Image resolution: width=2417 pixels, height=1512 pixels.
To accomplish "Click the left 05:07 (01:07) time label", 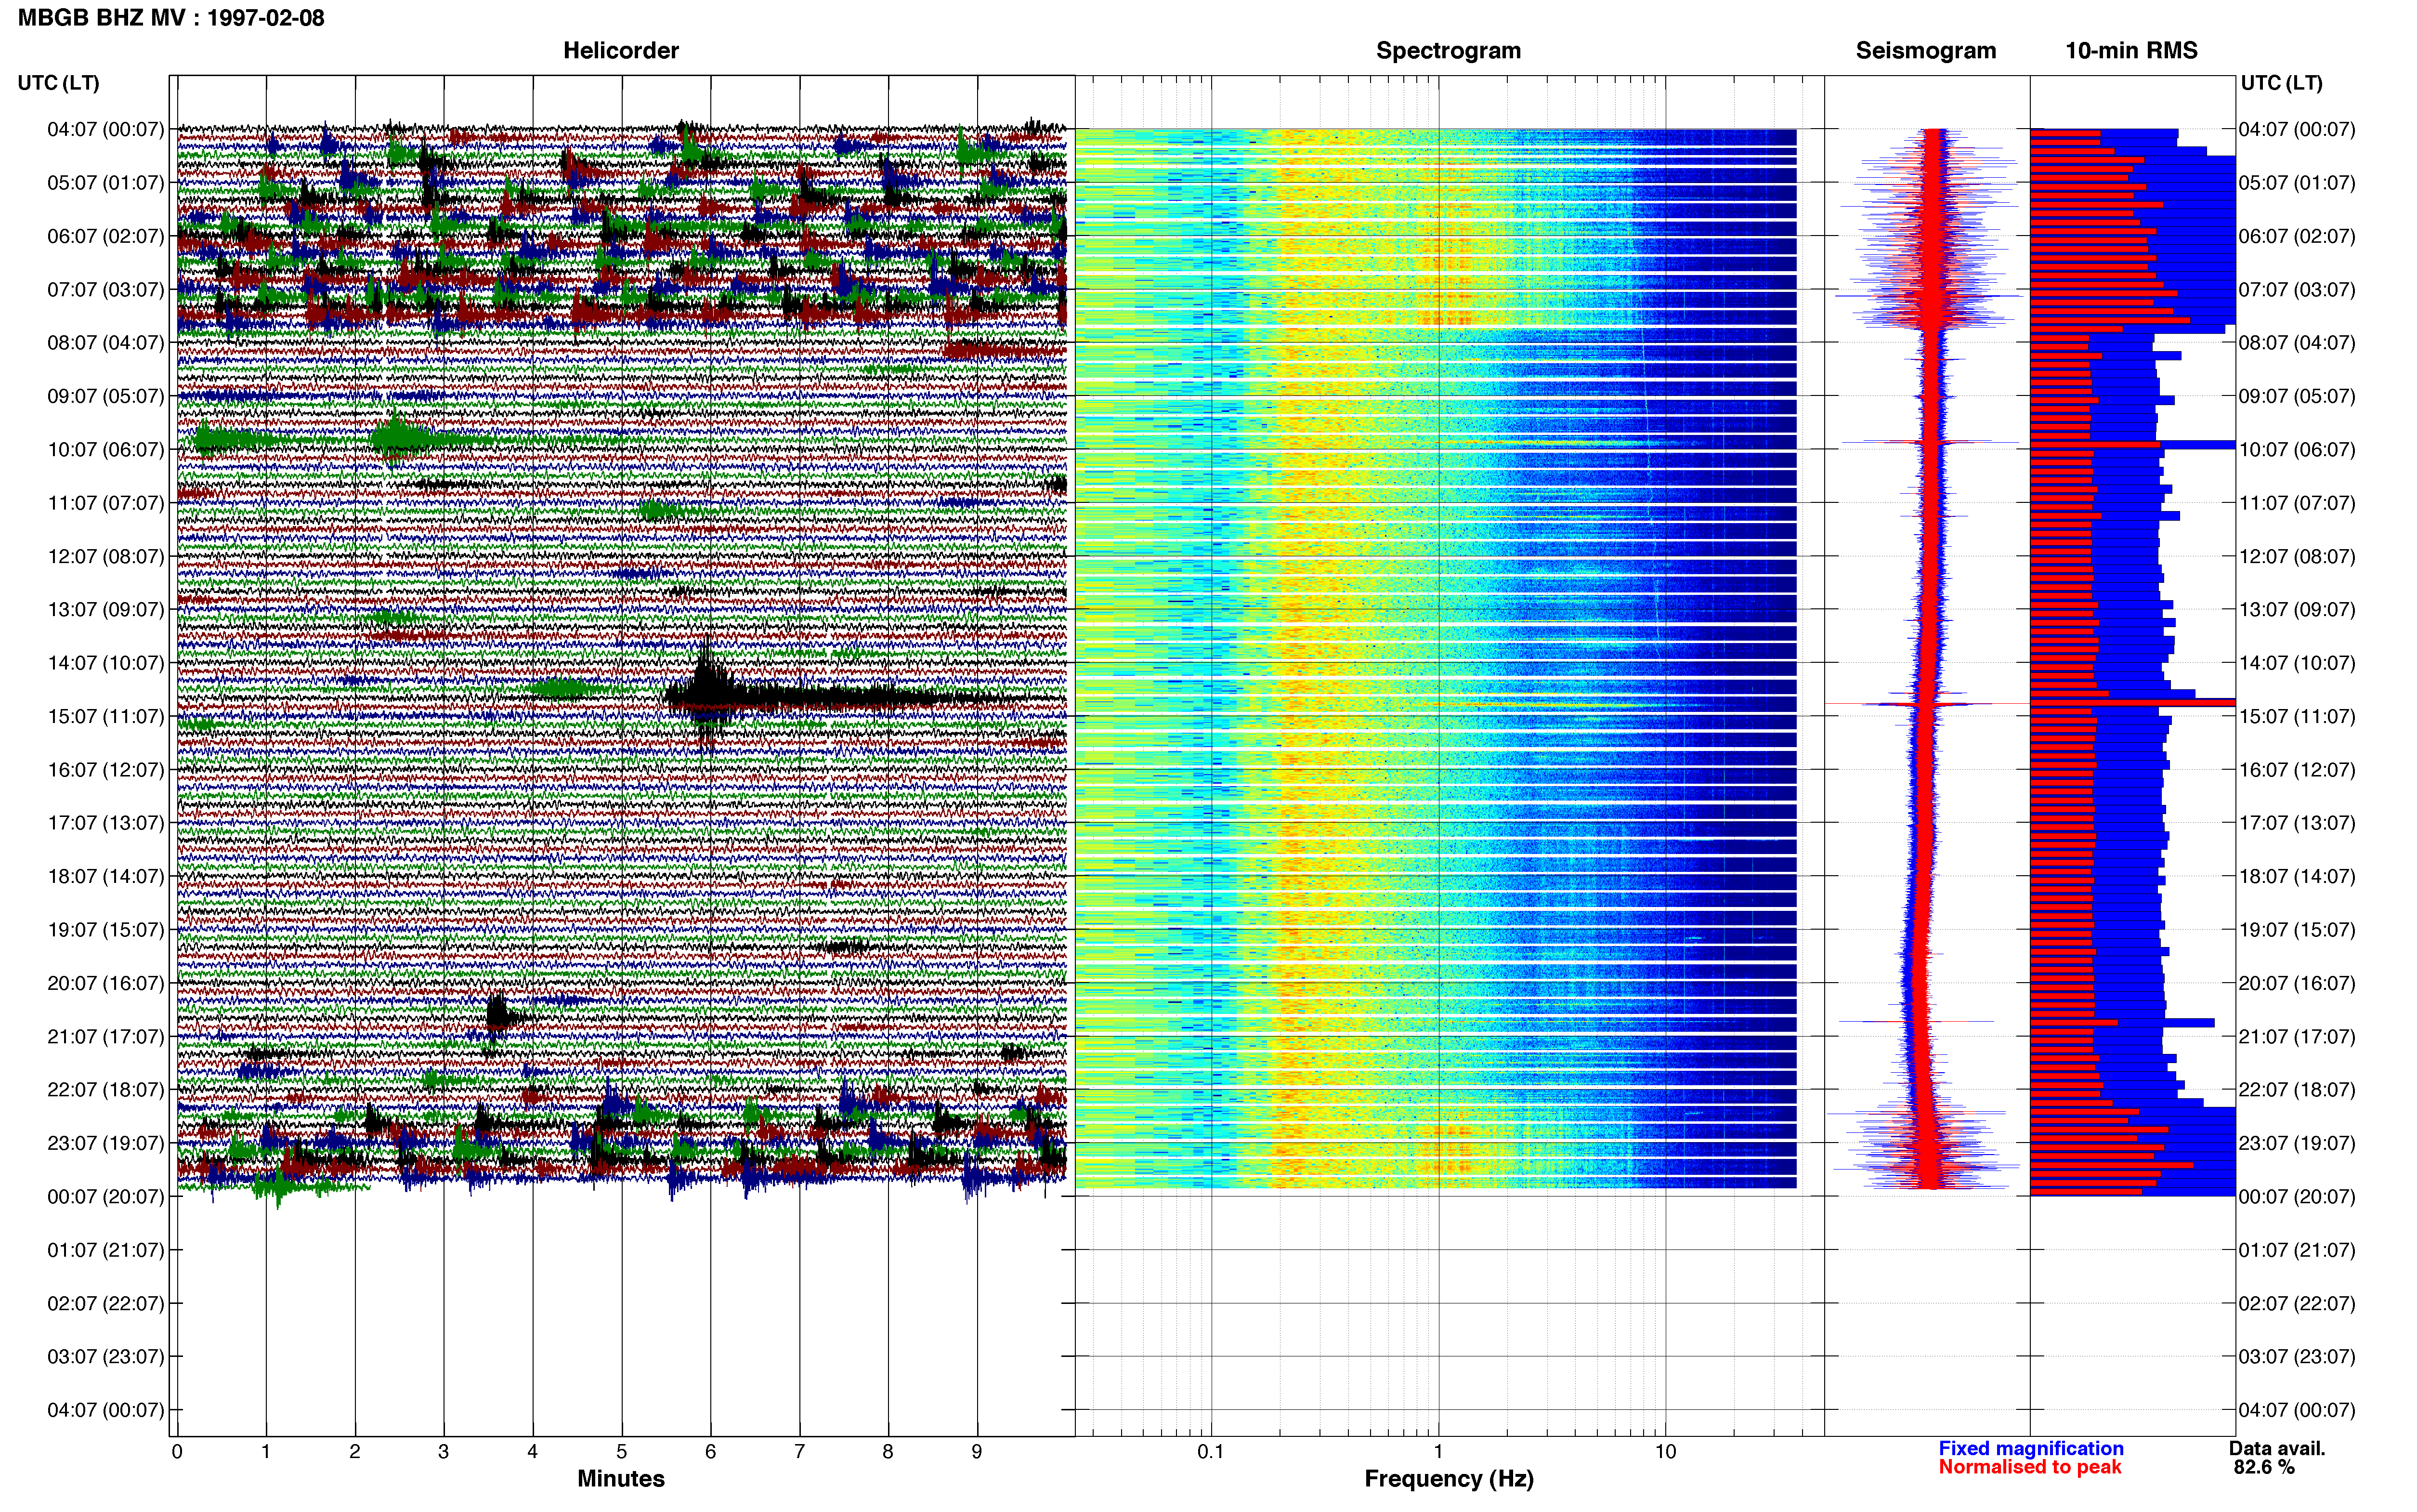I will [x=105, y=183].
